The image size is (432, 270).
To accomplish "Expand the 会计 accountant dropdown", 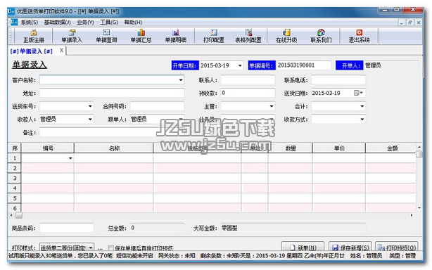I will 362,106.
